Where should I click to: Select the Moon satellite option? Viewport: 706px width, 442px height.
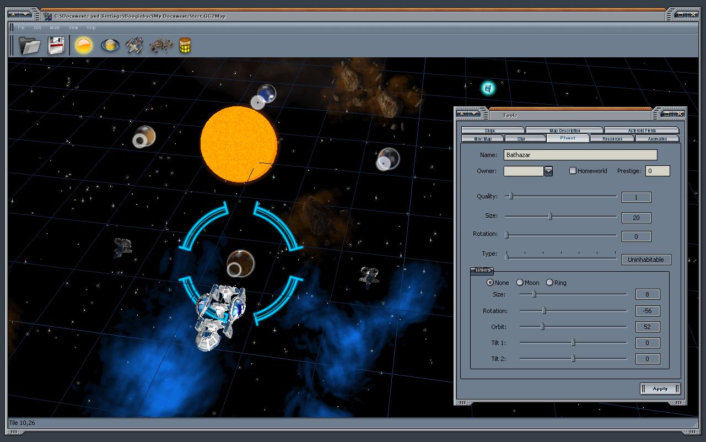click(520, 283)
